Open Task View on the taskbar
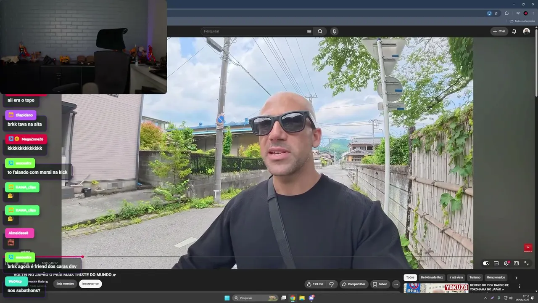538x303 pixels. [x=284, y=298]
